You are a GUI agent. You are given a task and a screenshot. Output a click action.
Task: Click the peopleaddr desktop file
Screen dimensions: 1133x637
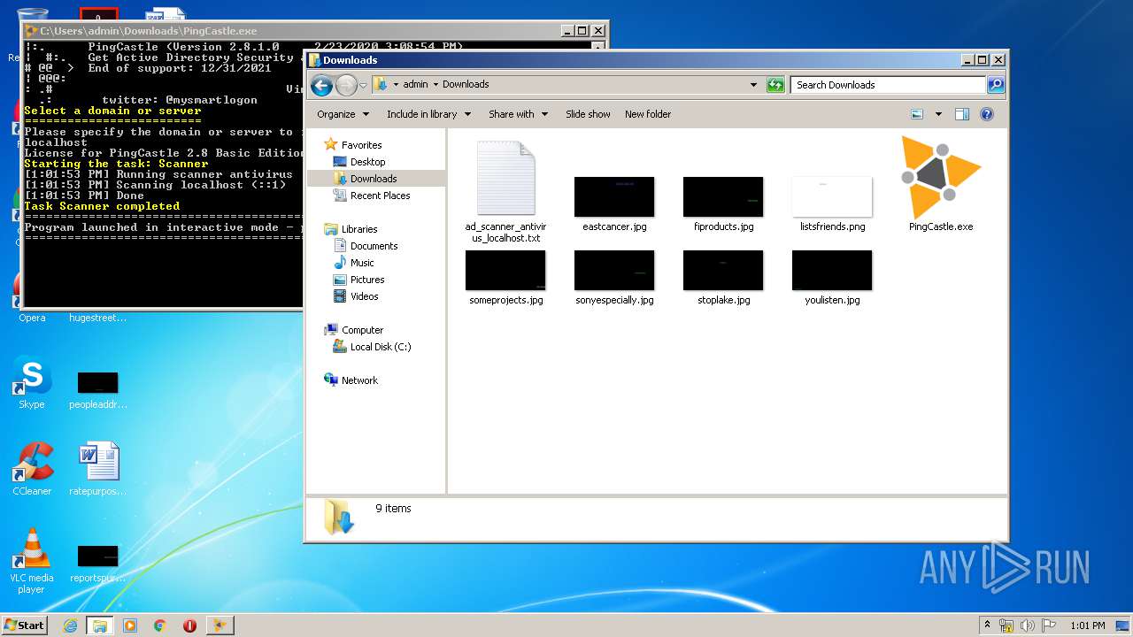[x=98, y=389]
